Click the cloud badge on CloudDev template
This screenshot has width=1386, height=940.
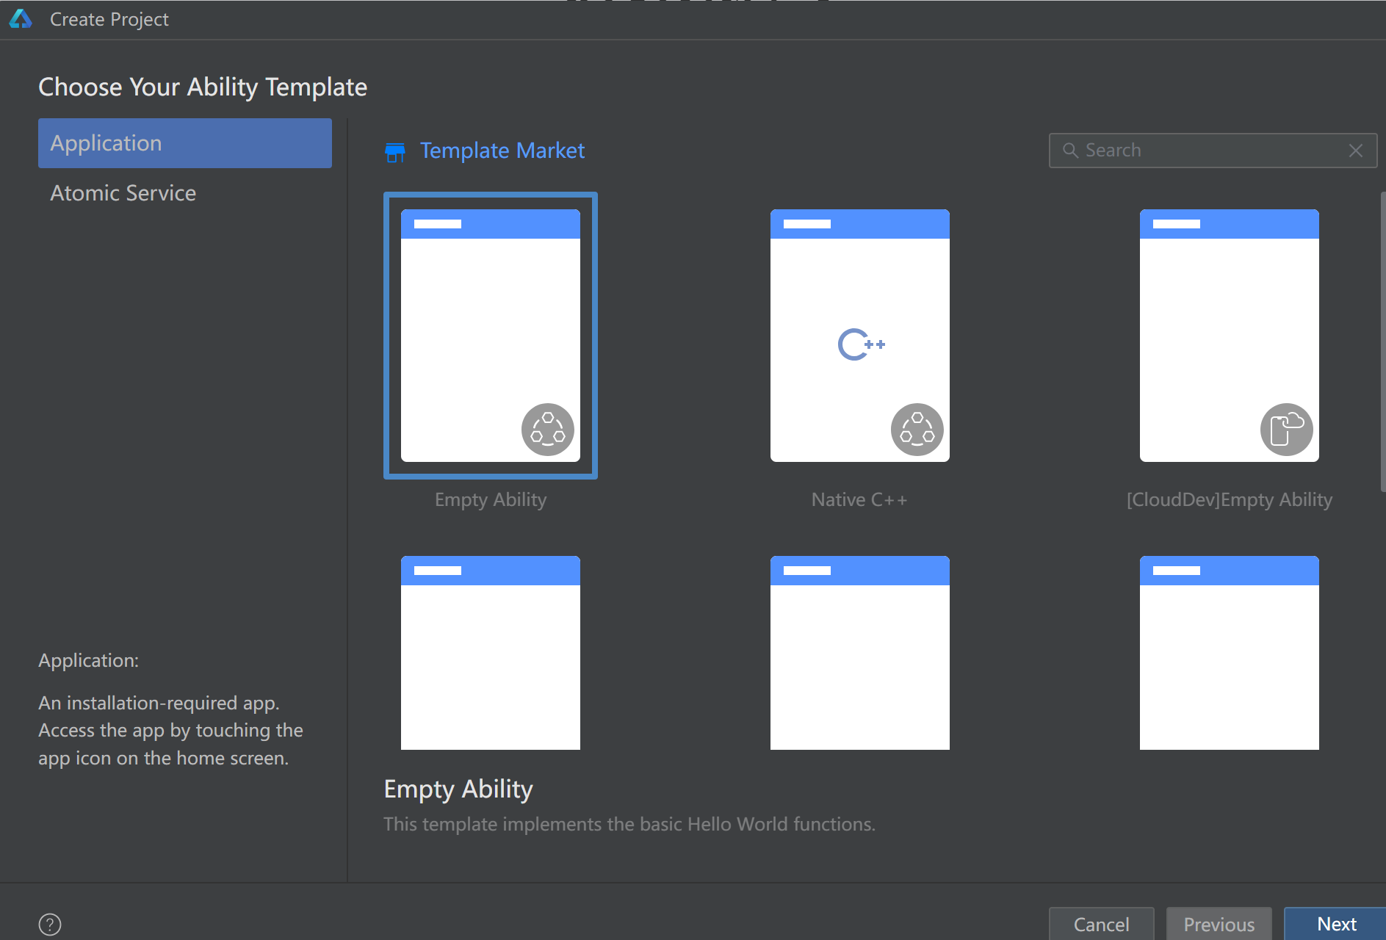click(x=1286, y=430)
